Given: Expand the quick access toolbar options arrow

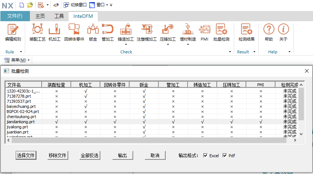Looking at the screenshot, I should coord(111,5).
